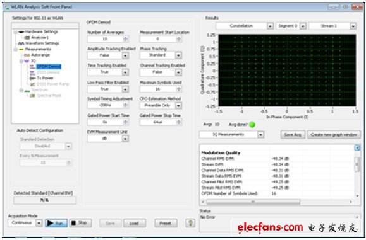Select the Autorange measurement icon
The width and height of the screenshot is (366, 240).
tap(27, 55)
